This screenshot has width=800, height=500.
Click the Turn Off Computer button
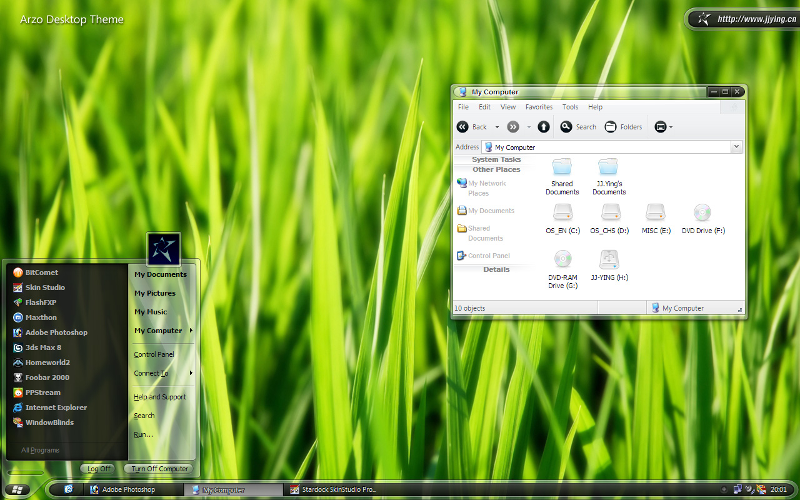pyautogui.click(x=159, y=469)
